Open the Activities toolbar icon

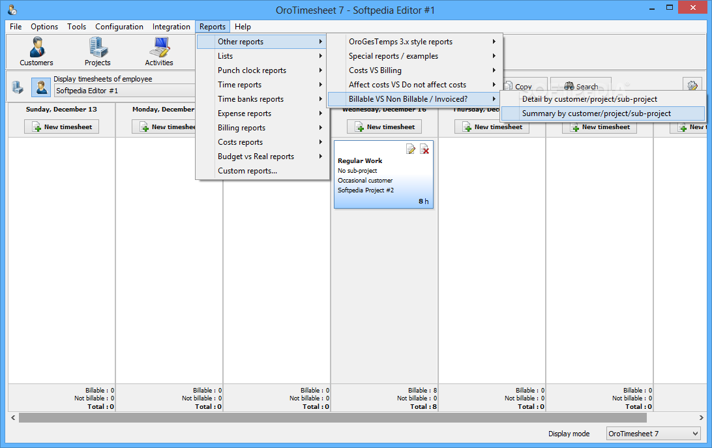[159, 52]
